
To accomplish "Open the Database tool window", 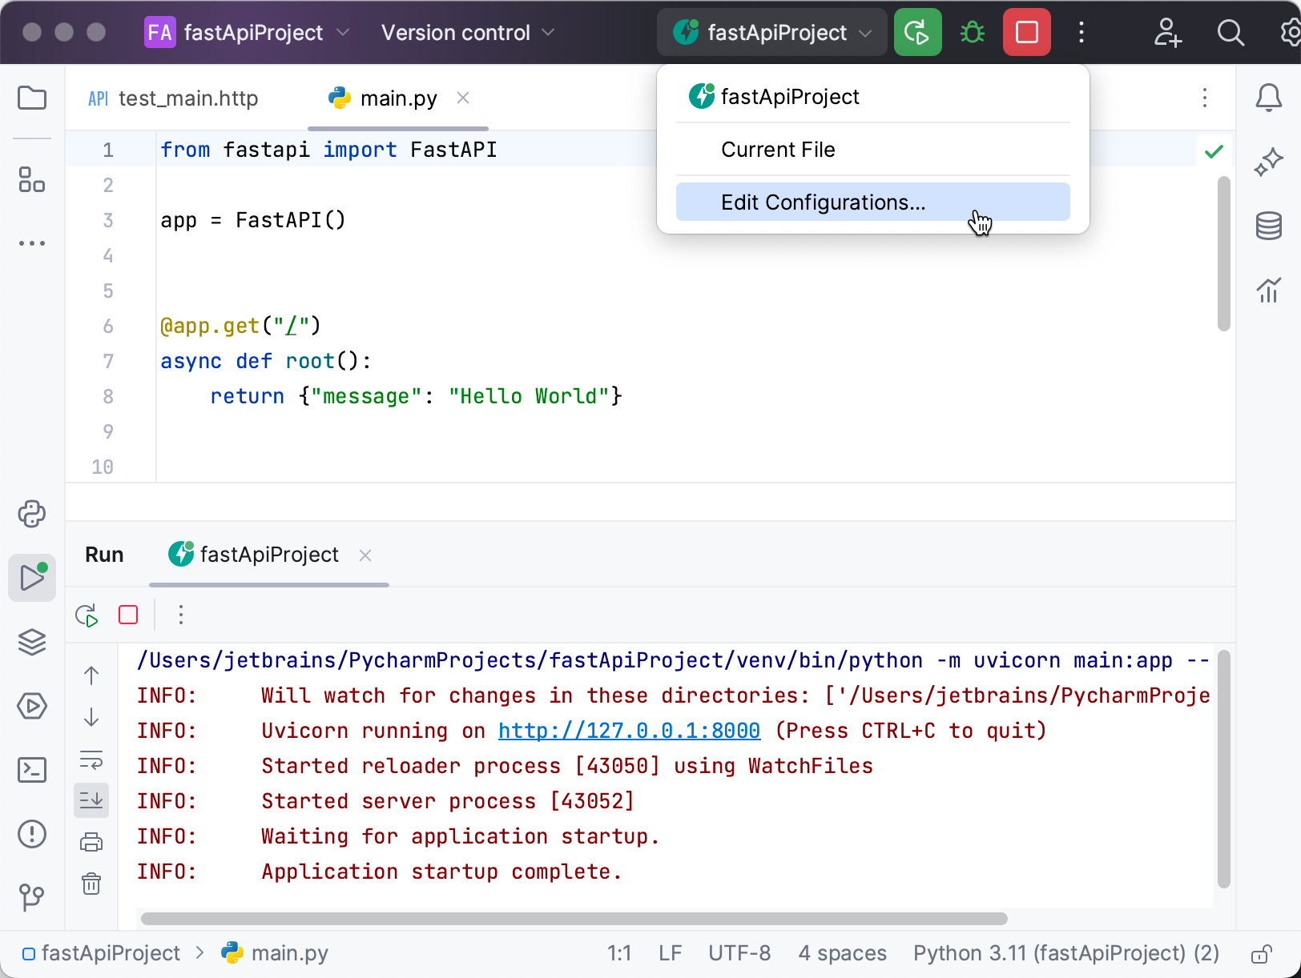I will click(1268, 226).
